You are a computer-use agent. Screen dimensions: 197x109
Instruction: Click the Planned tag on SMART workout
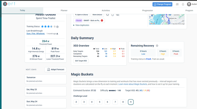coord(79,20)
